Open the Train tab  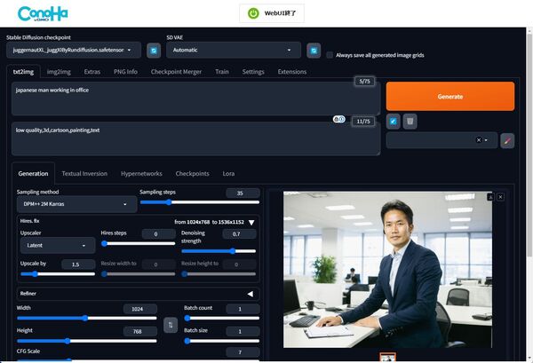pos(222,72)
